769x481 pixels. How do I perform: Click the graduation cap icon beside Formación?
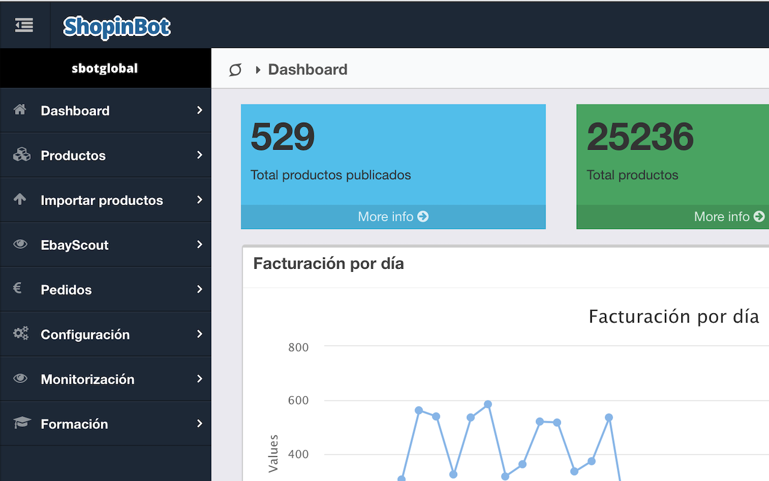coord(22,423)
